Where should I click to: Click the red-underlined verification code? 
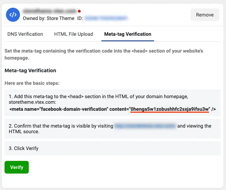coord(170,109)
